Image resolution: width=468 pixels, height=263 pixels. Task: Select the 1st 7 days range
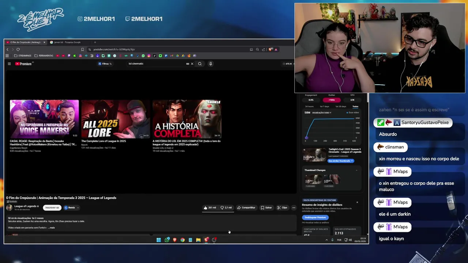coord(324,106)
